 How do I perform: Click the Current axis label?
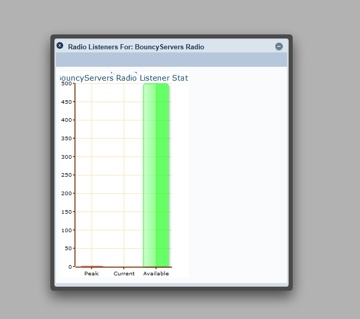click(x=124, y=273)
